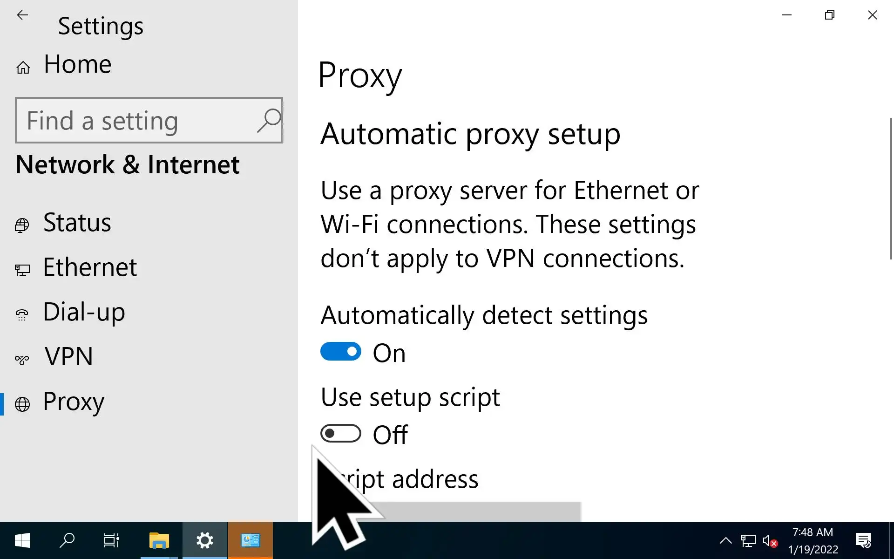Screen dimensions: 894x559
Task: Click the back arrow in Settings
Action: (x=22, y=15)
